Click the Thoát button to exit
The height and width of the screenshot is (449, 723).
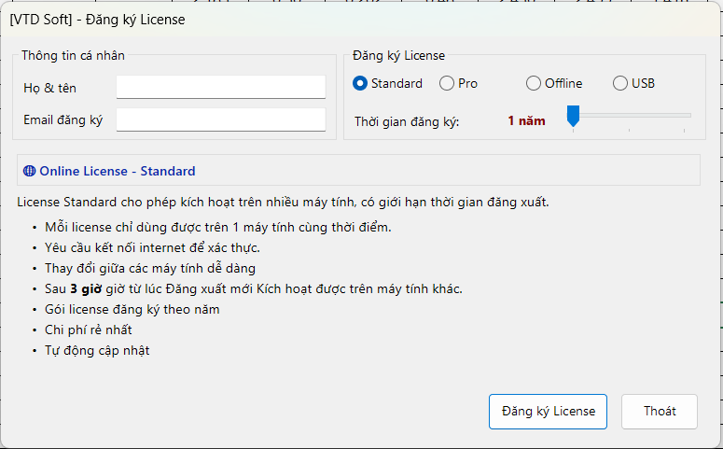659,412
